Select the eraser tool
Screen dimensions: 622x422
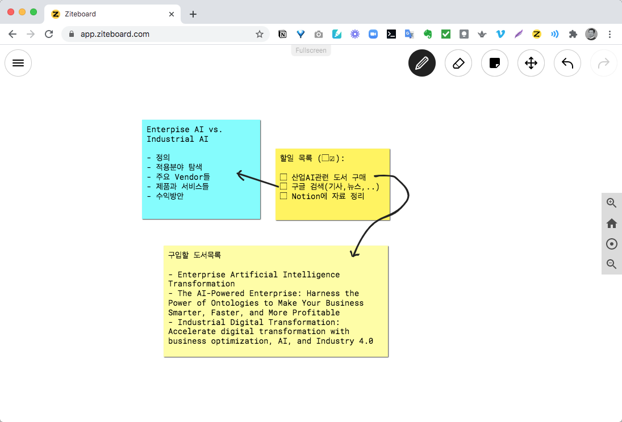tap(458, 63)
